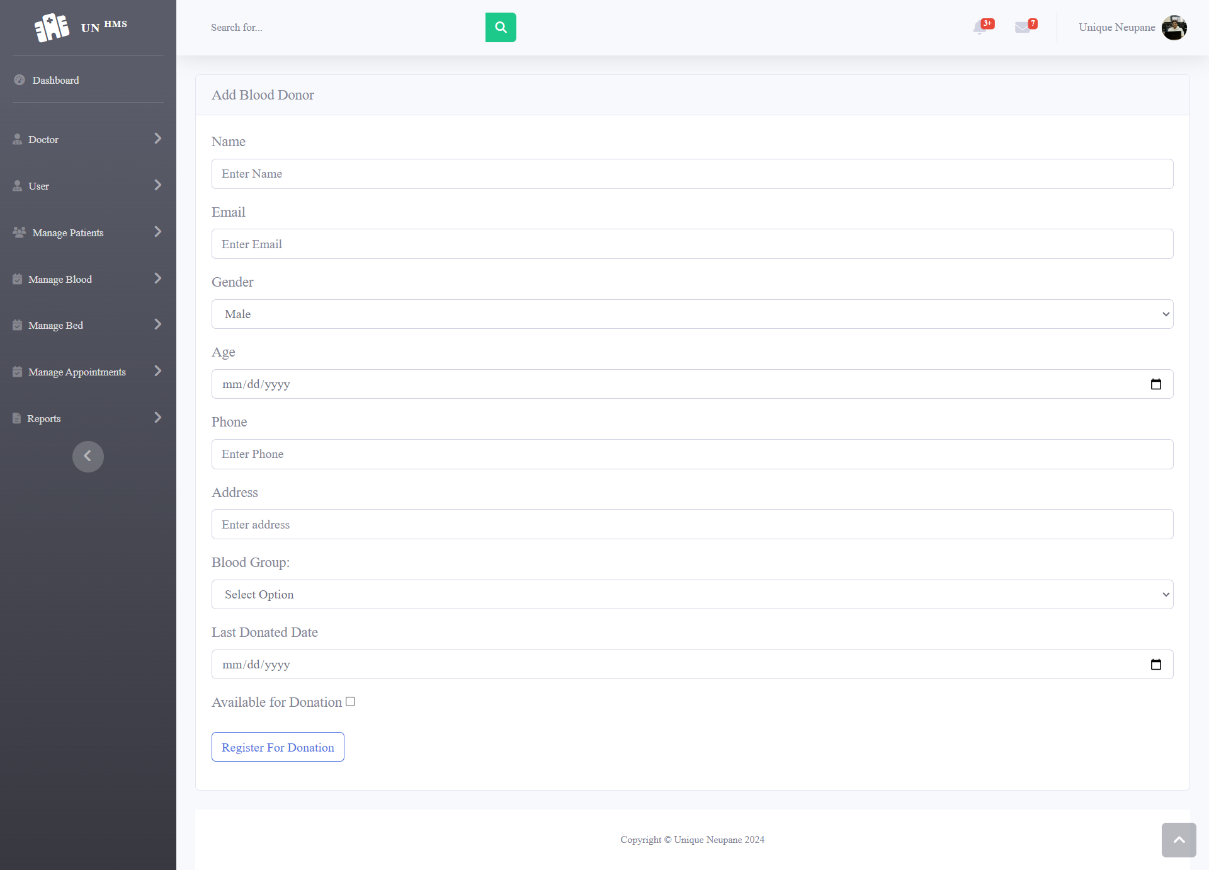Click the Dashboard sidebar icon
This screenshot has width=1209, height=870.
(x=18, y=80)
